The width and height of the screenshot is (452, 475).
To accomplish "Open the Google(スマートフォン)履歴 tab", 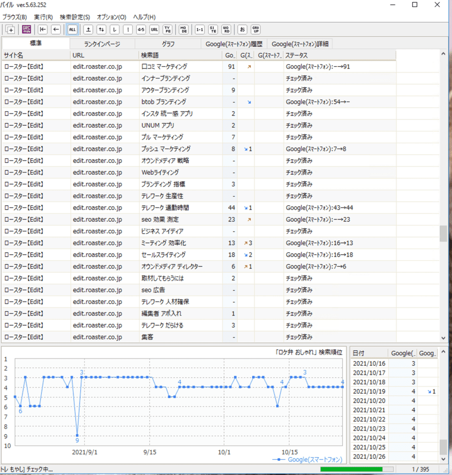I will tap(234, 44).
